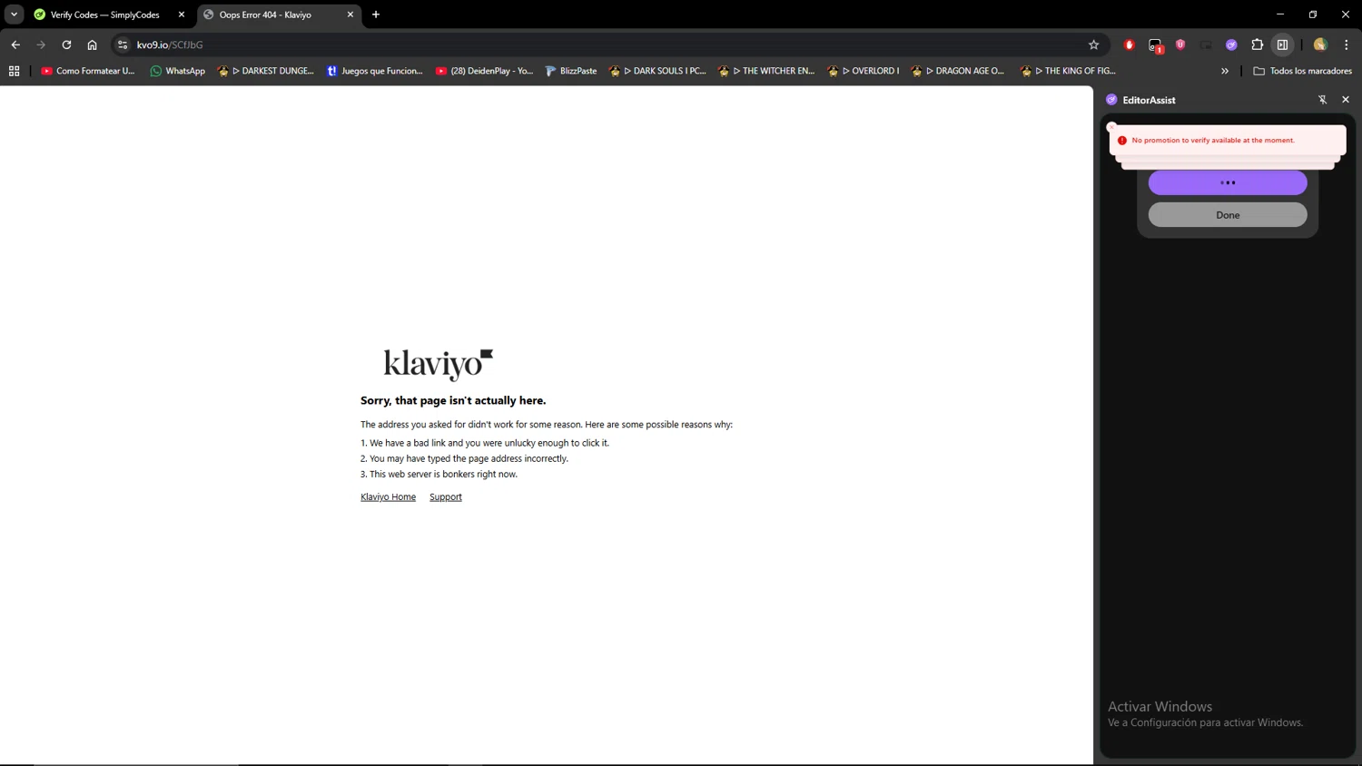The width and height of the screenshot is (1362, 766).
Task: Open the 'Juegos que Funcion...' bookmark
Action: (374, 71)
